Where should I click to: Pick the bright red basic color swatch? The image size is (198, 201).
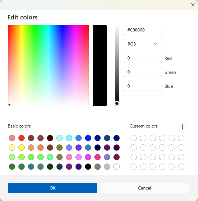click(x=22, y=138)
